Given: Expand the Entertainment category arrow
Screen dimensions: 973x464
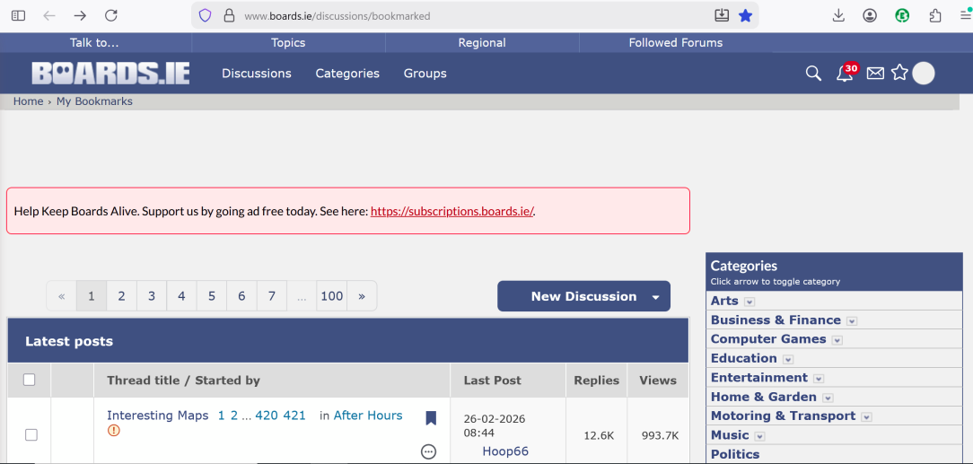Looking at the screenshot, I should pyautogui.click(x=819, y=379).
